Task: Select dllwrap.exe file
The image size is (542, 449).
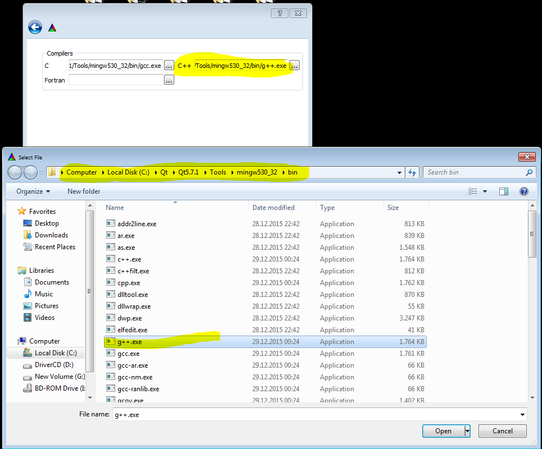Action: tap(134, 306)
